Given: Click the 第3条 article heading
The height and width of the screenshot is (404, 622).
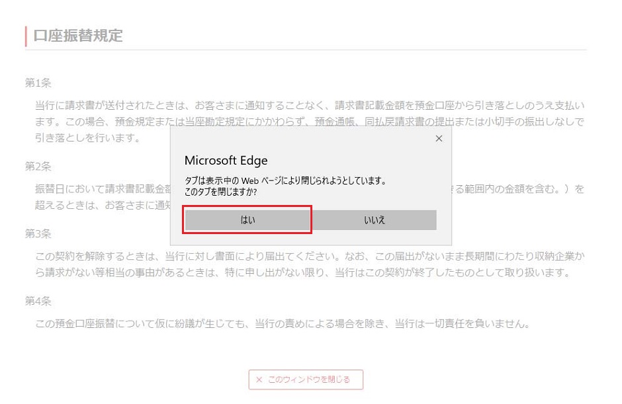Looking at the screenshot, I should tap(38, 233).
